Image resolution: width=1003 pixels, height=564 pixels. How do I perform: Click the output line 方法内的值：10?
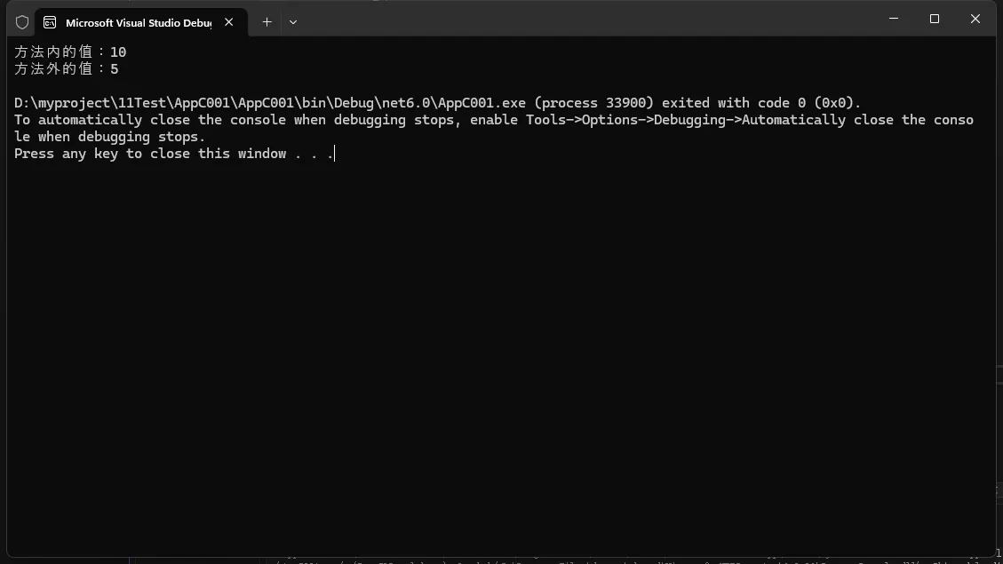click(x=70, y=52)
